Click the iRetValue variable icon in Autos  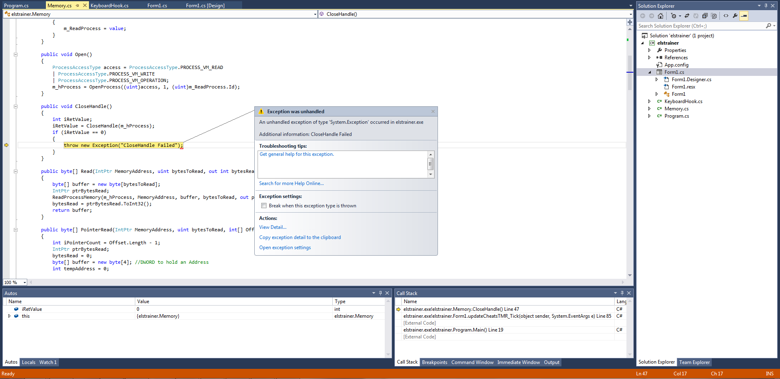click(x=16, y=309)
